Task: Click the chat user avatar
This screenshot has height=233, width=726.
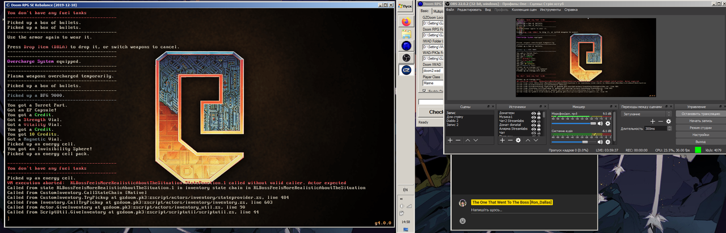Action: pos(463,202)
